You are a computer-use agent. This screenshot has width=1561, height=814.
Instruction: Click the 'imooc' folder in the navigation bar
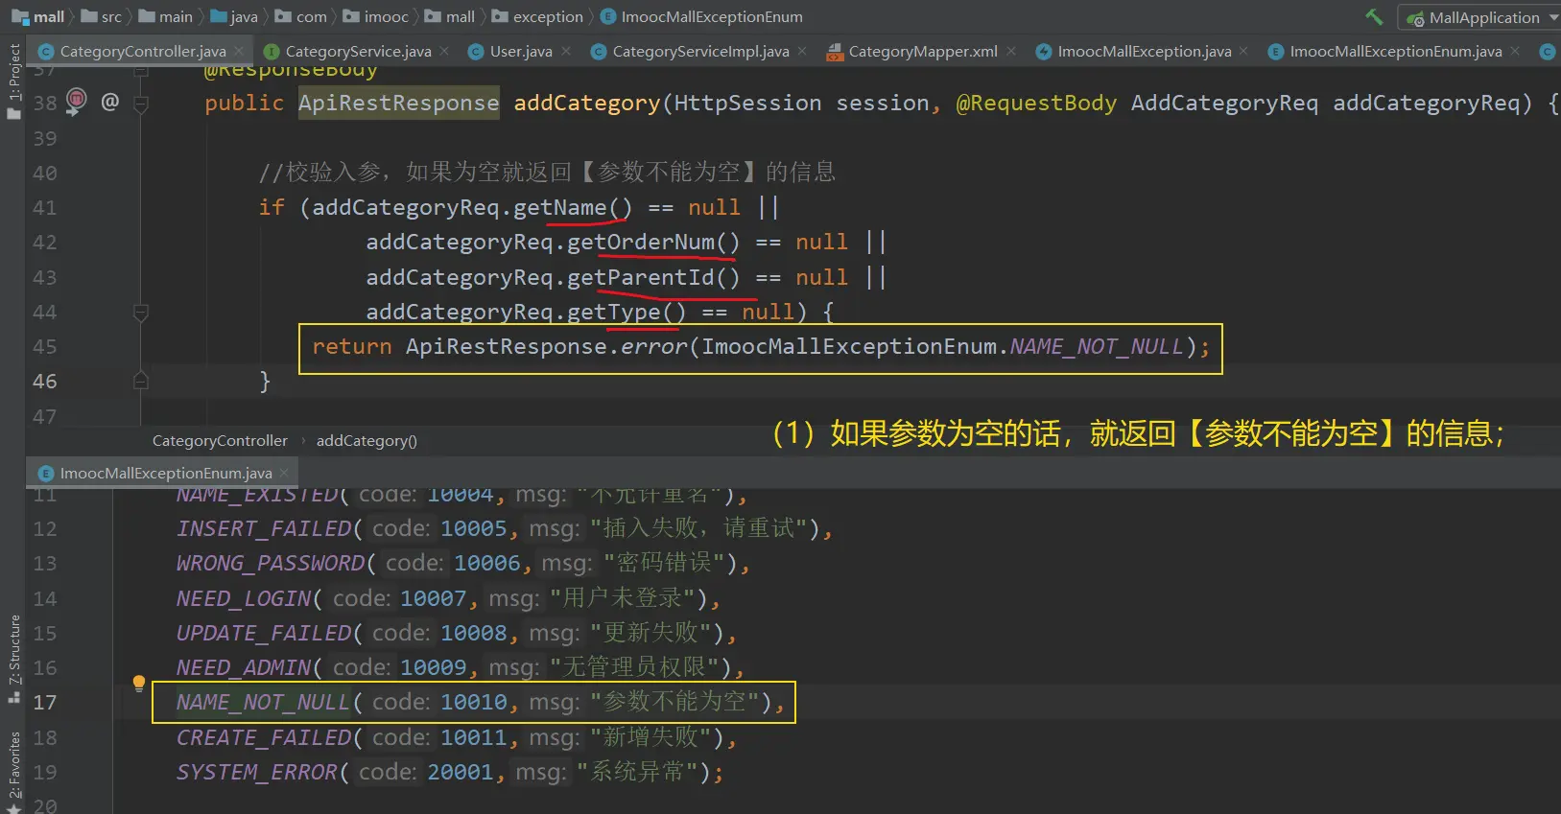click(x=386, y=16)
